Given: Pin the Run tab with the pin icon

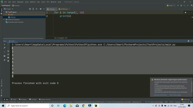Looking at the screenshot, I should click(5, 60).
